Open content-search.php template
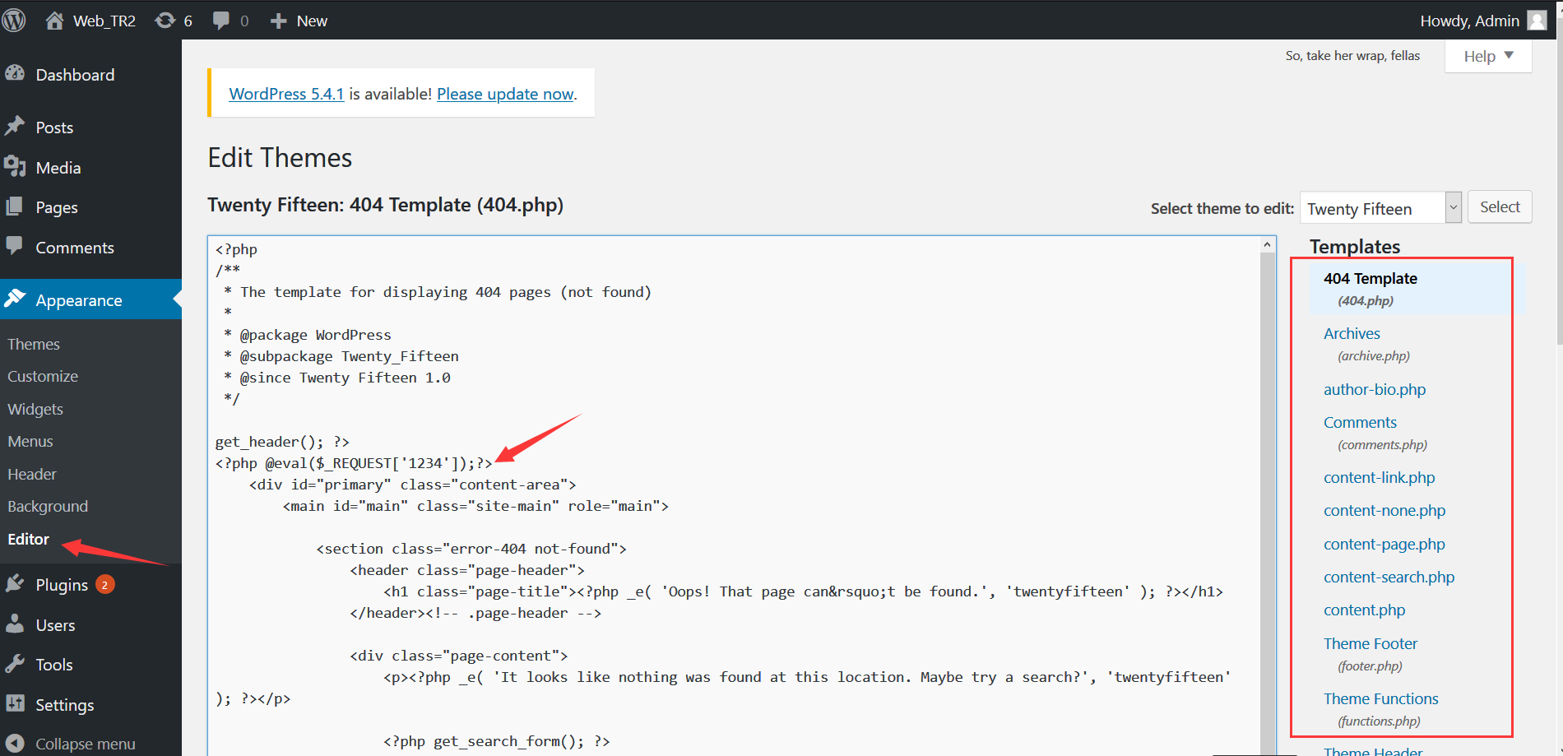The width and height of the screenshot is (1563, 756). (x=1389, y=577)
